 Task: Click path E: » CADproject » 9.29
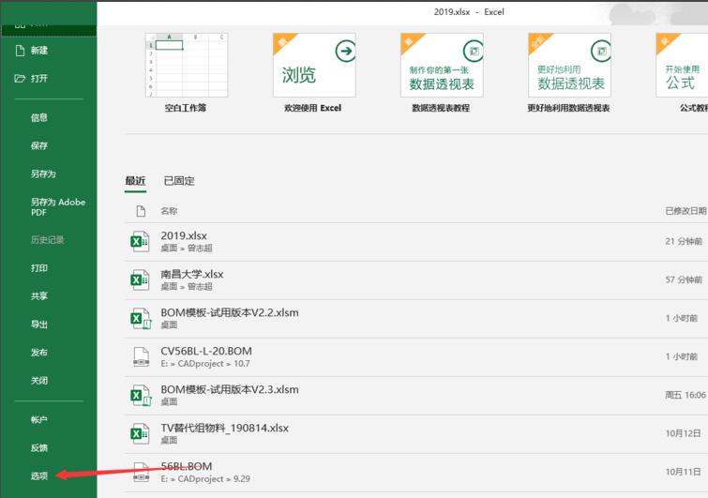[205, 479]
